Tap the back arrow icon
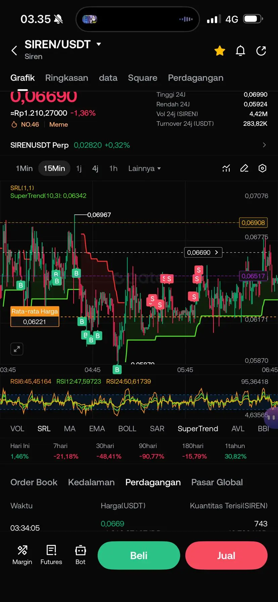278x602 pixels. pyautogui.click(x=14, y=51)
